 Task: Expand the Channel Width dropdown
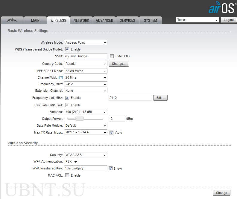(x=86, y=77)
